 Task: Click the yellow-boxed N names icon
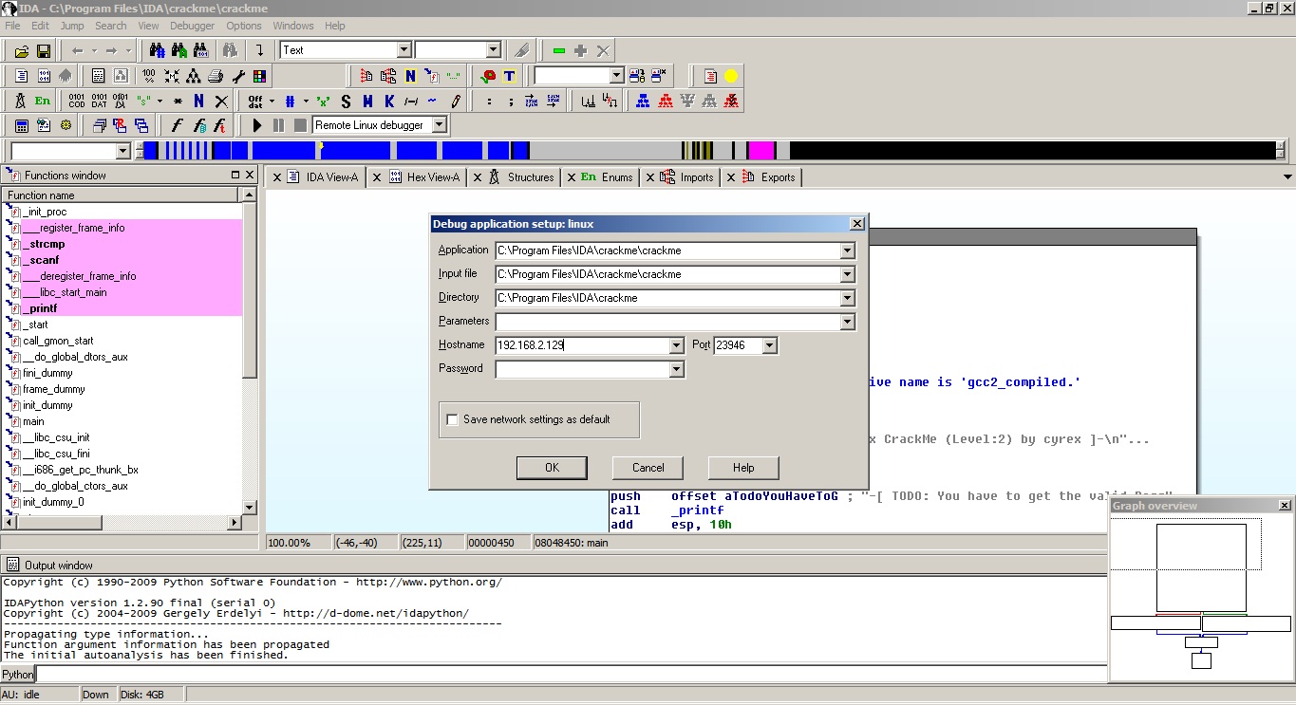tap(410, 76)
